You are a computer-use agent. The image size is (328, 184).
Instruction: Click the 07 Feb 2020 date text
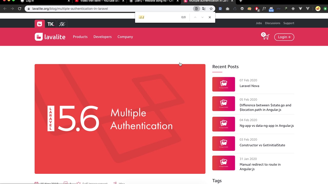(248, 80)
